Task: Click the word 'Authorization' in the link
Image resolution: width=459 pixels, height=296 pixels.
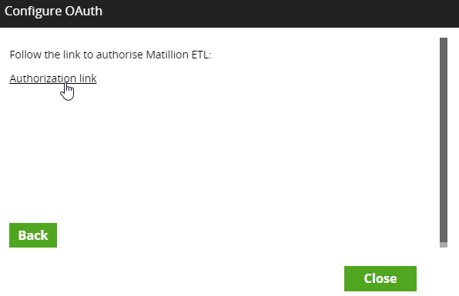Action: 42,78
